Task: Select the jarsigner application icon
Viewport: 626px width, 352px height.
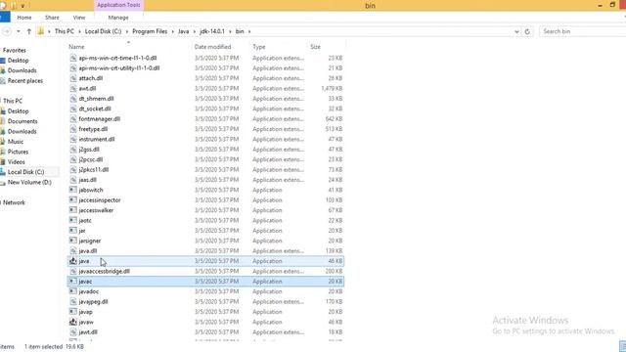Action: point(73,241)
